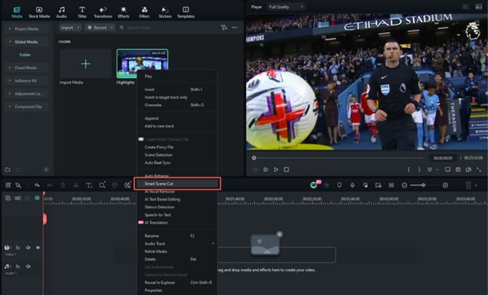The height and width of the screenshot is (295, 488).
Task: Open the Full Quality dropdown in Player
Action: coord(285,7)
